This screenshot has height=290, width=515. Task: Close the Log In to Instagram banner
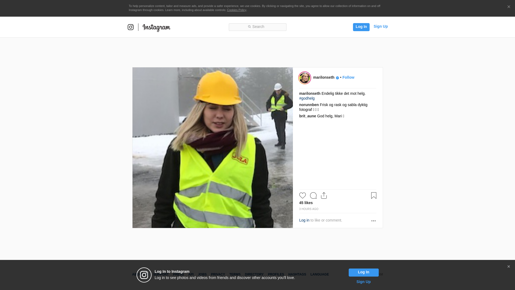(509, 267)
